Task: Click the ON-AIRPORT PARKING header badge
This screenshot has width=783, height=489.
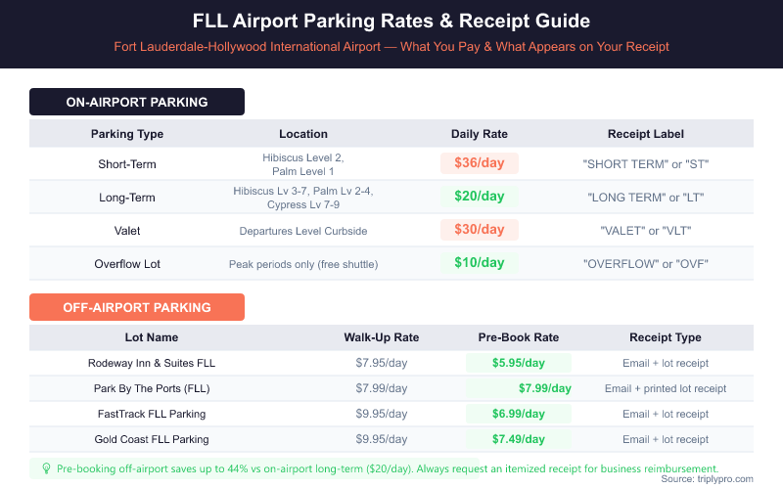Action: tap(137, 102)
